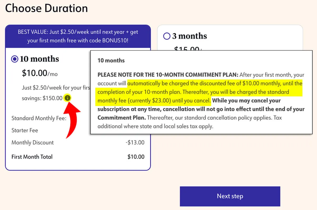Click the Starter Fee row label

pos(25,130)
